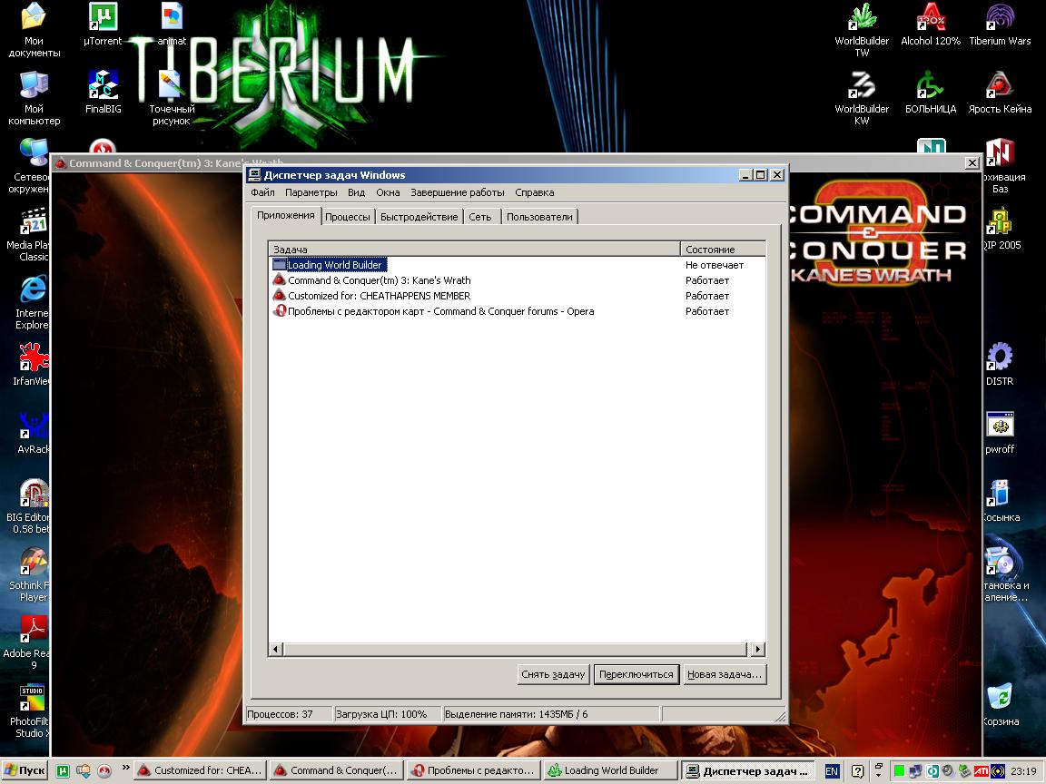Select the Приложения tab
This screenshot has height=784, width=1046.
[286, 215]
